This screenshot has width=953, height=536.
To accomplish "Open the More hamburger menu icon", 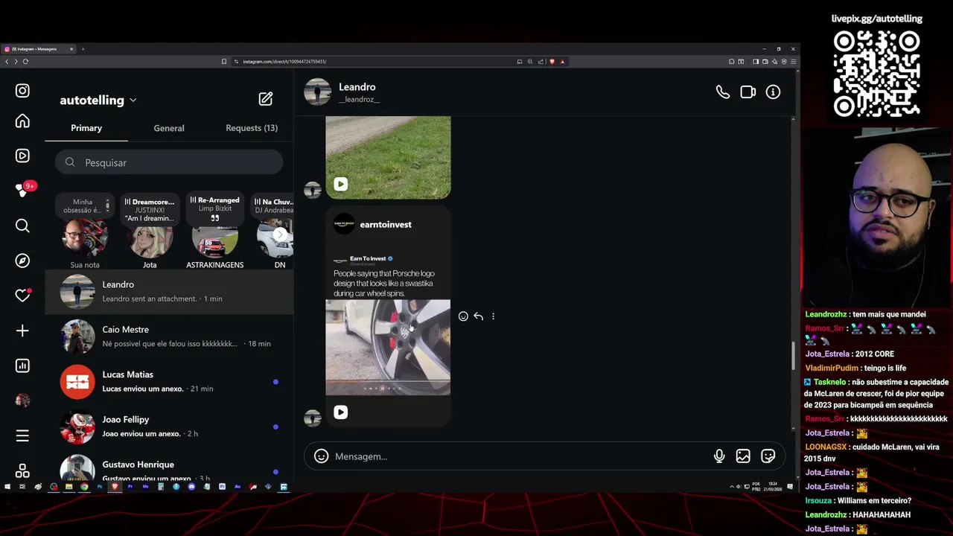I will [x=22, y=435].
